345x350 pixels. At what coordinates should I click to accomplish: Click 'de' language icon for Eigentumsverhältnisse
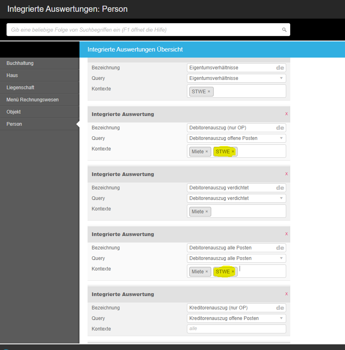tap(280, 68)
